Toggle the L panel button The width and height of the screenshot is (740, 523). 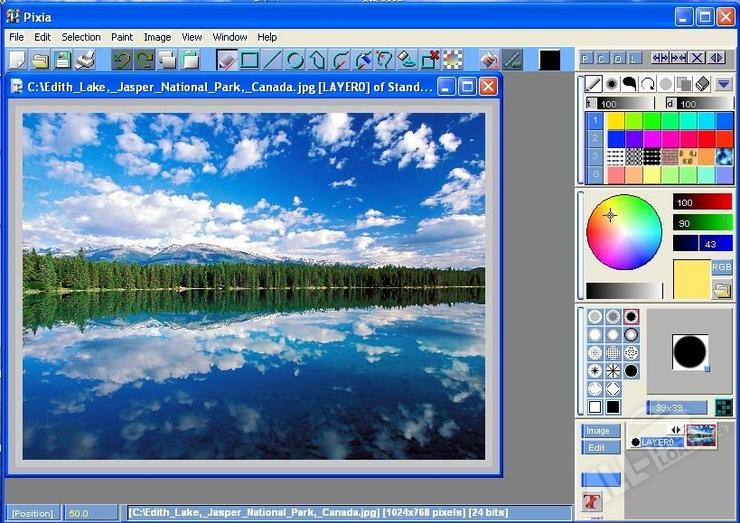point(635,59)
